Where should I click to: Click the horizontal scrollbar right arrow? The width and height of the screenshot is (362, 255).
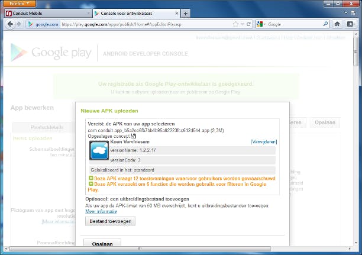pos(350,248)
